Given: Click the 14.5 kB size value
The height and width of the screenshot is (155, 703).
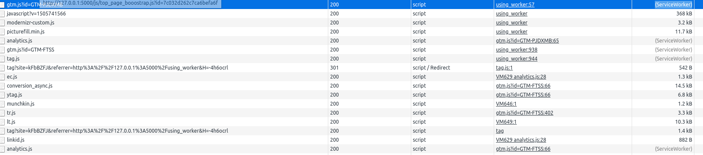Looking at the screenshot, I should (684, 86).
